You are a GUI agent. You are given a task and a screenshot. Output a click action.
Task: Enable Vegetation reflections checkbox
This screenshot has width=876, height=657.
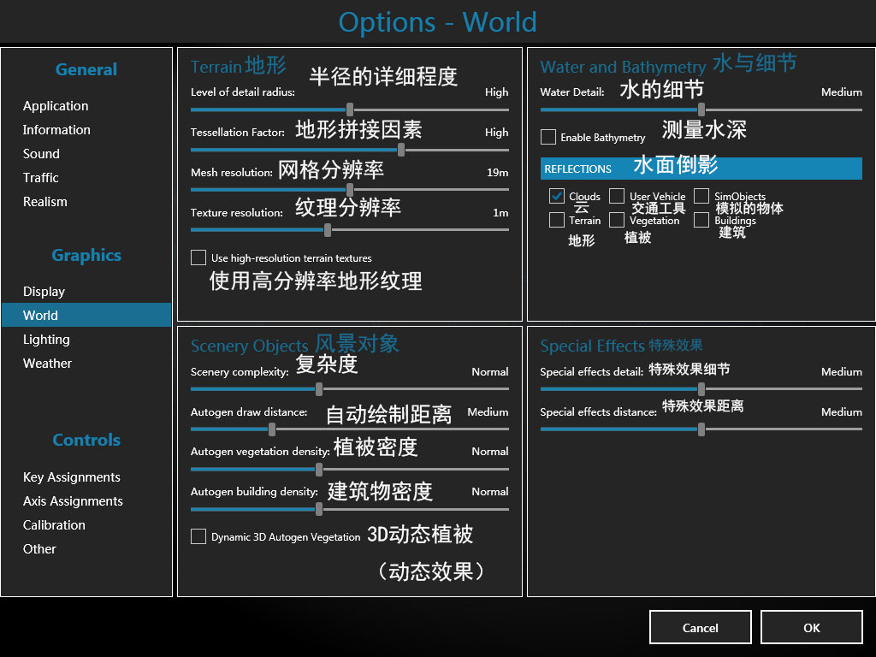click(617, 220)
